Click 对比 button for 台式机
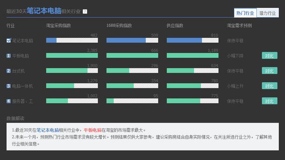This screenshot has width=285, height=160. coord(269,71)
